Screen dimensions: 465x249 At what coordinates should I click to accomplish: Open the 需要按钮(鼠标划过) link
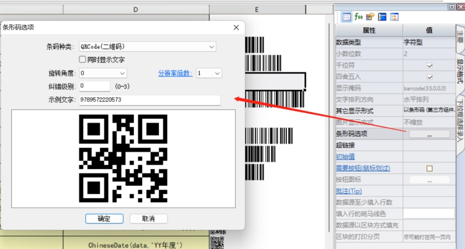(363, 168)
